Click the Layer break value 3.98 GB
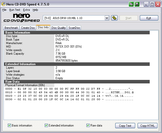162x133 pixels. pos(60,71)
